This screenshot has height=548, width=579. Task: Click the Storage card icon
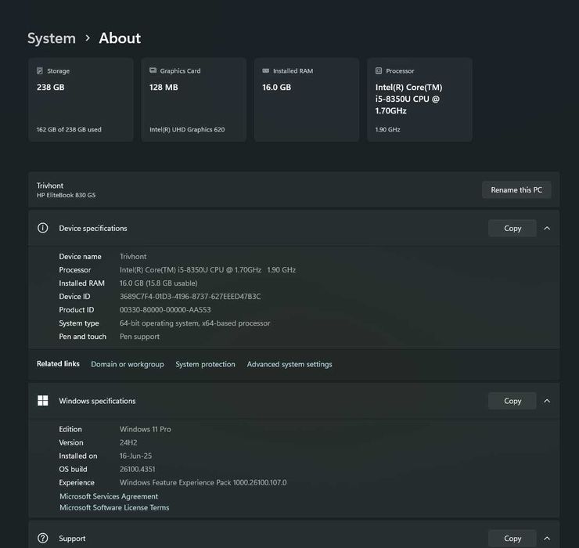pos(40,71)
